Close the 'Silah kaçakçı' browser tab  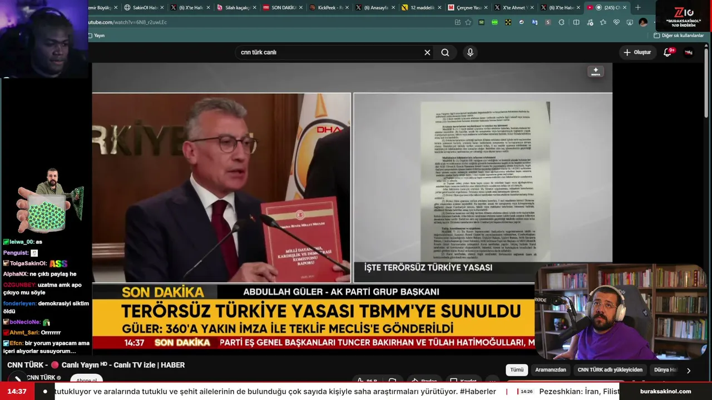point(255,8)
